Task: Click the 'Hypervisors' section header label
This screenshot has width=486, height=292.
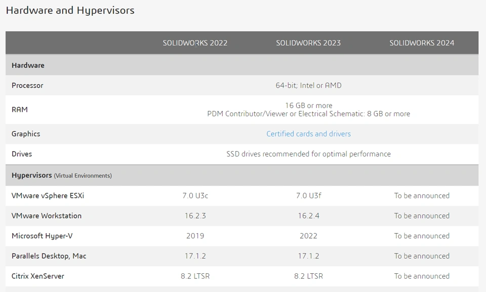Action: [x=31, y=175]
